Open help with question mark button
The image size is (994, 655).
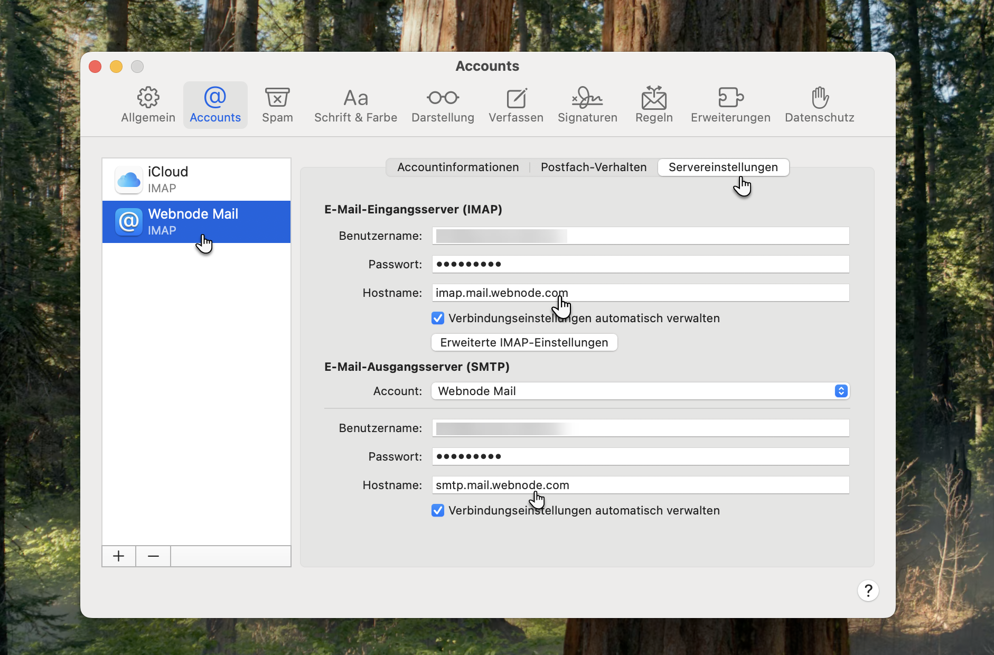click(x=868, y=591)
